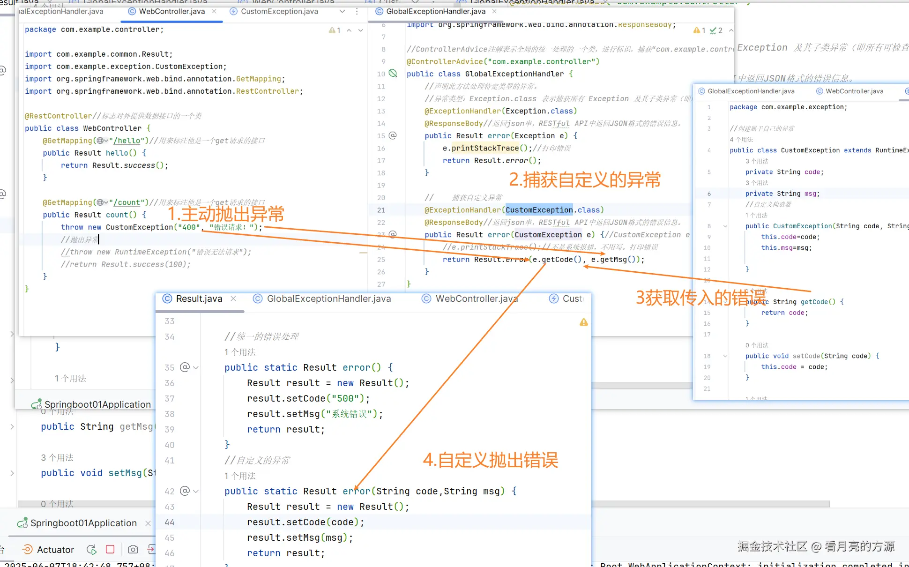Collapse the error() method fold at line 35
The height and width of the screenshot is (567, 909).
(x=196, y=368)
